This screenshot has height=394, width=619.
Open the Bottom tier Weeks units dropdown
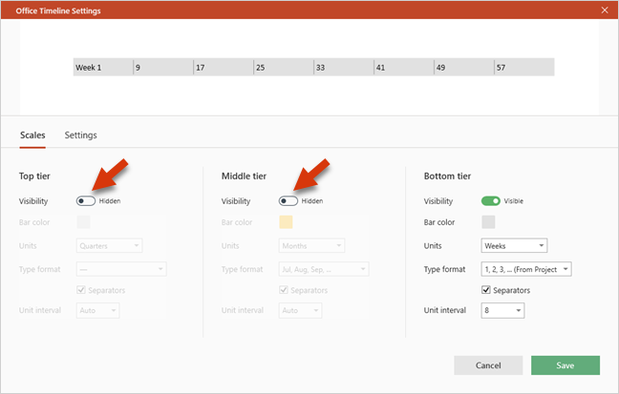coord(514,246)
